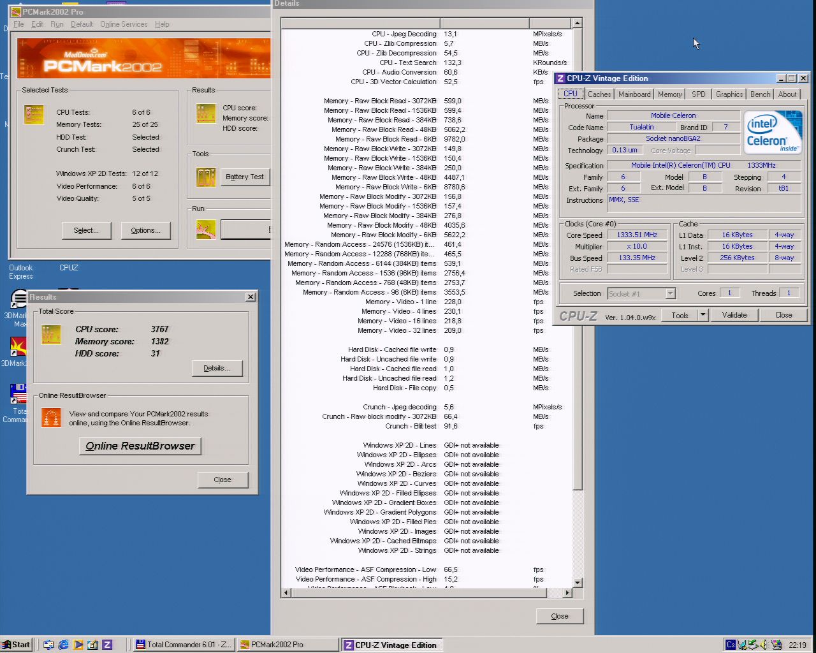This screenshot has height=653, width=816.
Task: Open the CPU-Z Tools dropdown arrow
Action: click(x=703, y=315)
